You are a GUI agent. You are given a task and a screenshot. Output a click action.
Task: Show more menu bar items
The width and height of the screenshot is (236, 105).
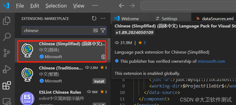[95, 5]
